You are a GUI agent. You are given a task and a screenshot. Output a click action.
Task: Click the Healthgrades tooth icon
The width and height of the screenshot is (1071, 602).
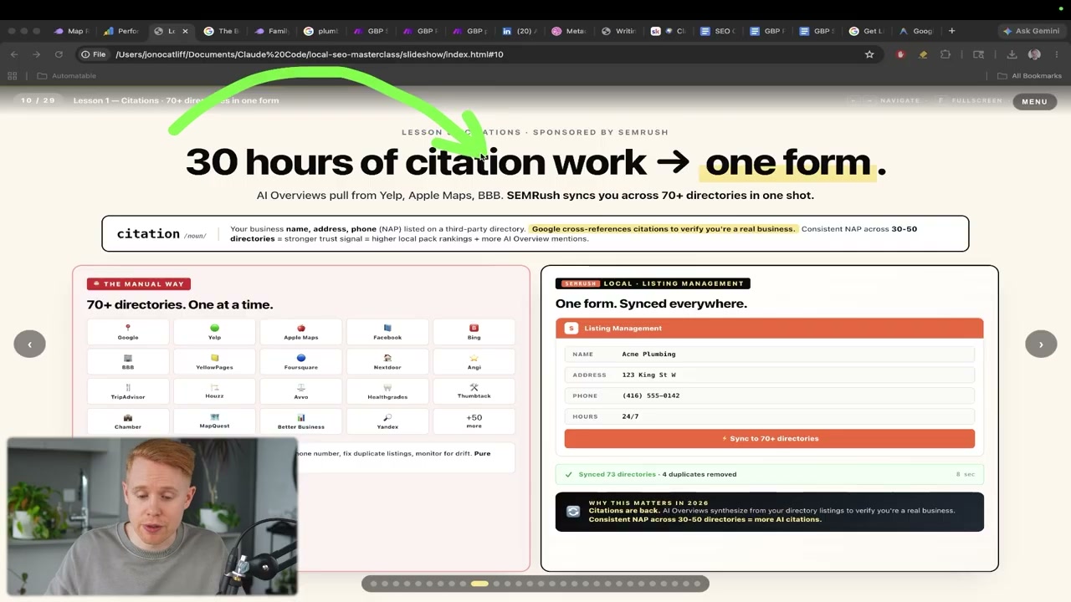[387, 388]
